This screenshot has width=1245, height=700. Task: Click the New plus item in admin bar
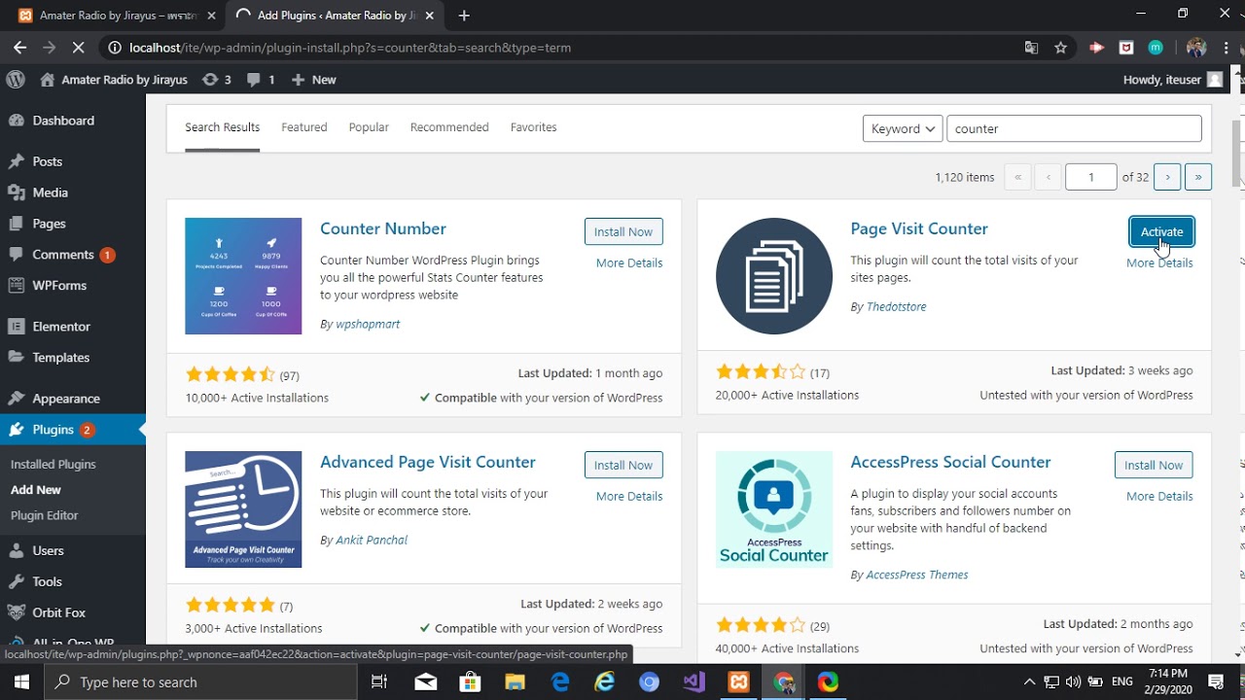click(313, 80)
